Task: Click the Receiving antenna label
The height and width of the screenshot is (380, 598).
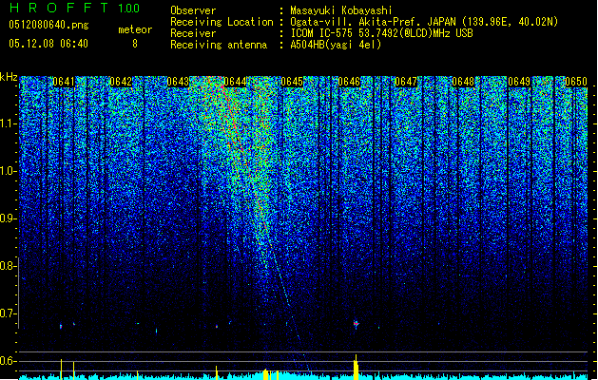Action: coord(219,45)
